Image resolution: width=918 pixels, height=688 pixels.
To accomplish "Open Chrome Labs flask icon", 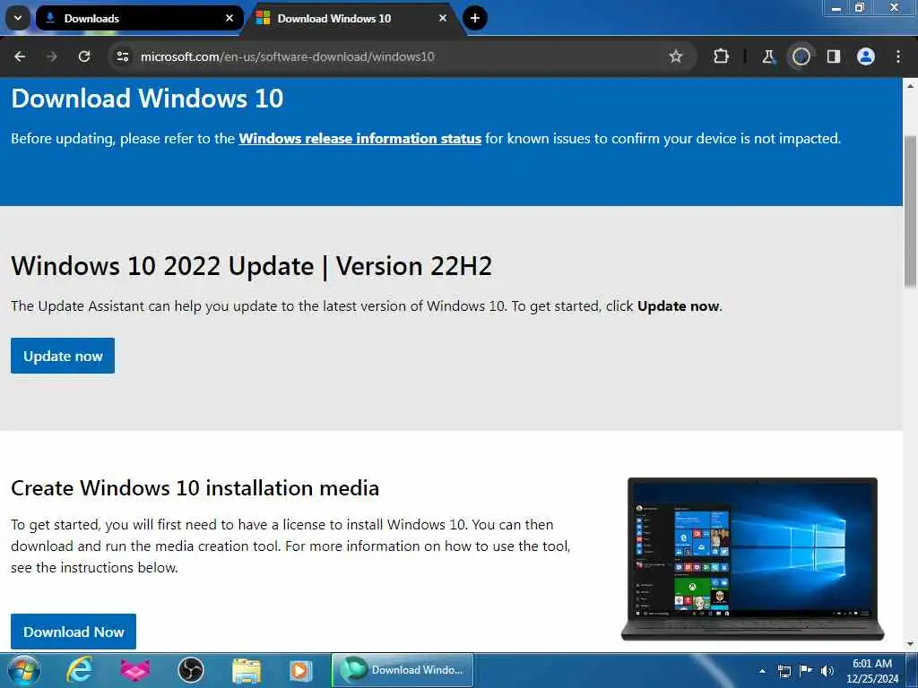I will pyautogui.click(x=768, y=56).
